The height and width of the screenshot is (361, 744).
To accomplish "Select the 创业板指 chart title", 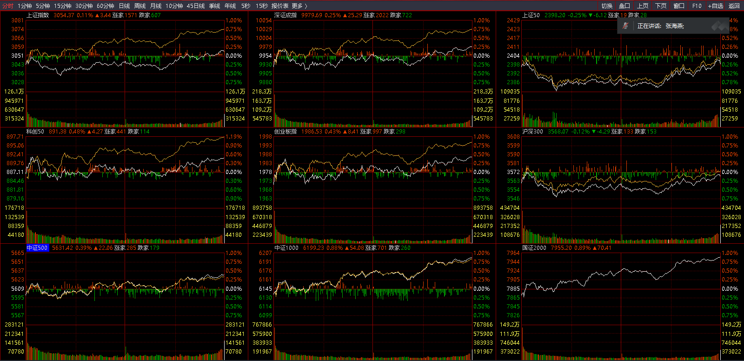I will tap(286, 131).
